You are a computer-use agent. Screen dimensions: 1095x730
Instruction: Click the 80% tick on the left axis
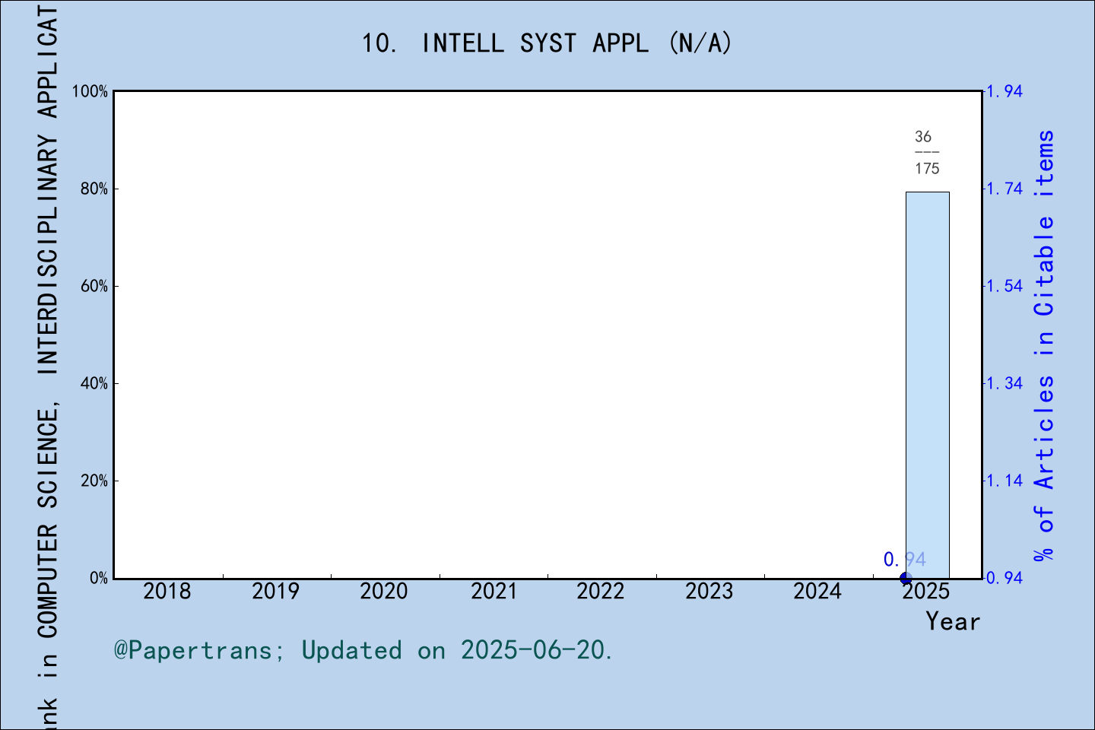[x=94, y=189]
